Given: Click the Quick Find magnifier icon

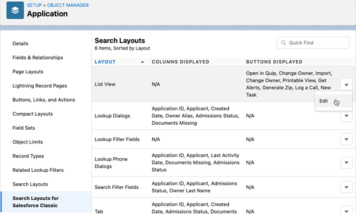Looking at the screenshot, I should coord(284,43).
